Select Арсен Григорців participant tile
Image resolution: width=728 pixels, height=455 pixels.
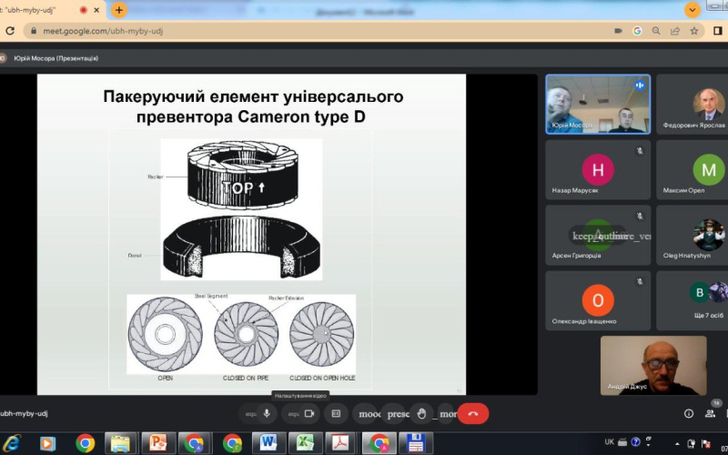tap(598, 236)
